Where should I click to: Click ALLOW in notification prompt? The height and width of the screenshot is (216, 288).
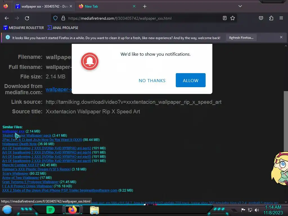pyautogui.click(x=190, y=80)
